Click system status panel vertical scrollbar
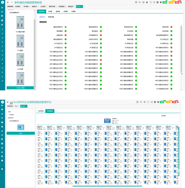 pyautogui.click(x=181, y=49)
